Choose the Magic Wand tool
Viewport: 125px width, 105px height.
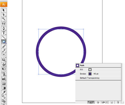click(x=4, y=19)
